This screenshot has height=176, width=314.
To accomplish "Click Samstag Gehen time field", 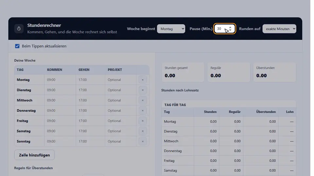I will [91, 131].
